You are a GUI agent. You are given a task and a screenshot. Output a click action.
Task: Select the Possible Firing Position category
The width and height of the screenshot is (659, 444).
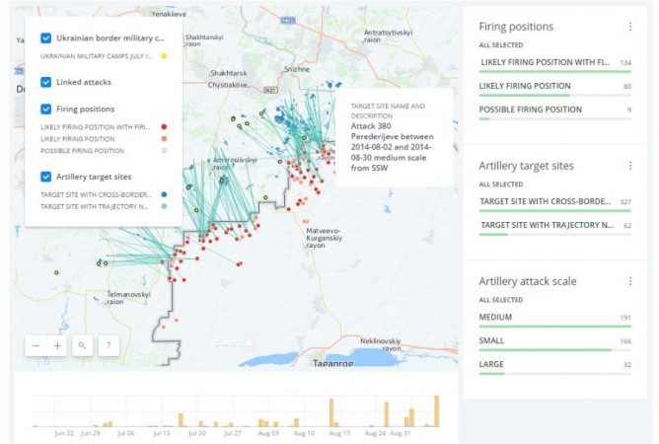coord(531,110)
